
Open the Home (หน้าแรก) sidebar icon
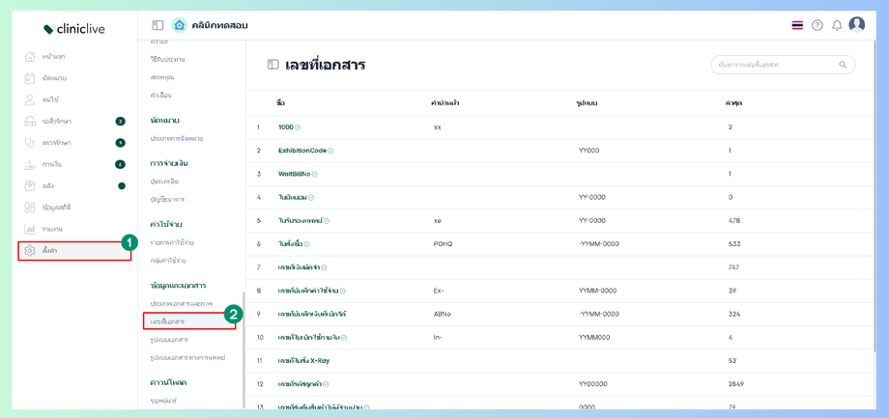click(x=30, y=57)
